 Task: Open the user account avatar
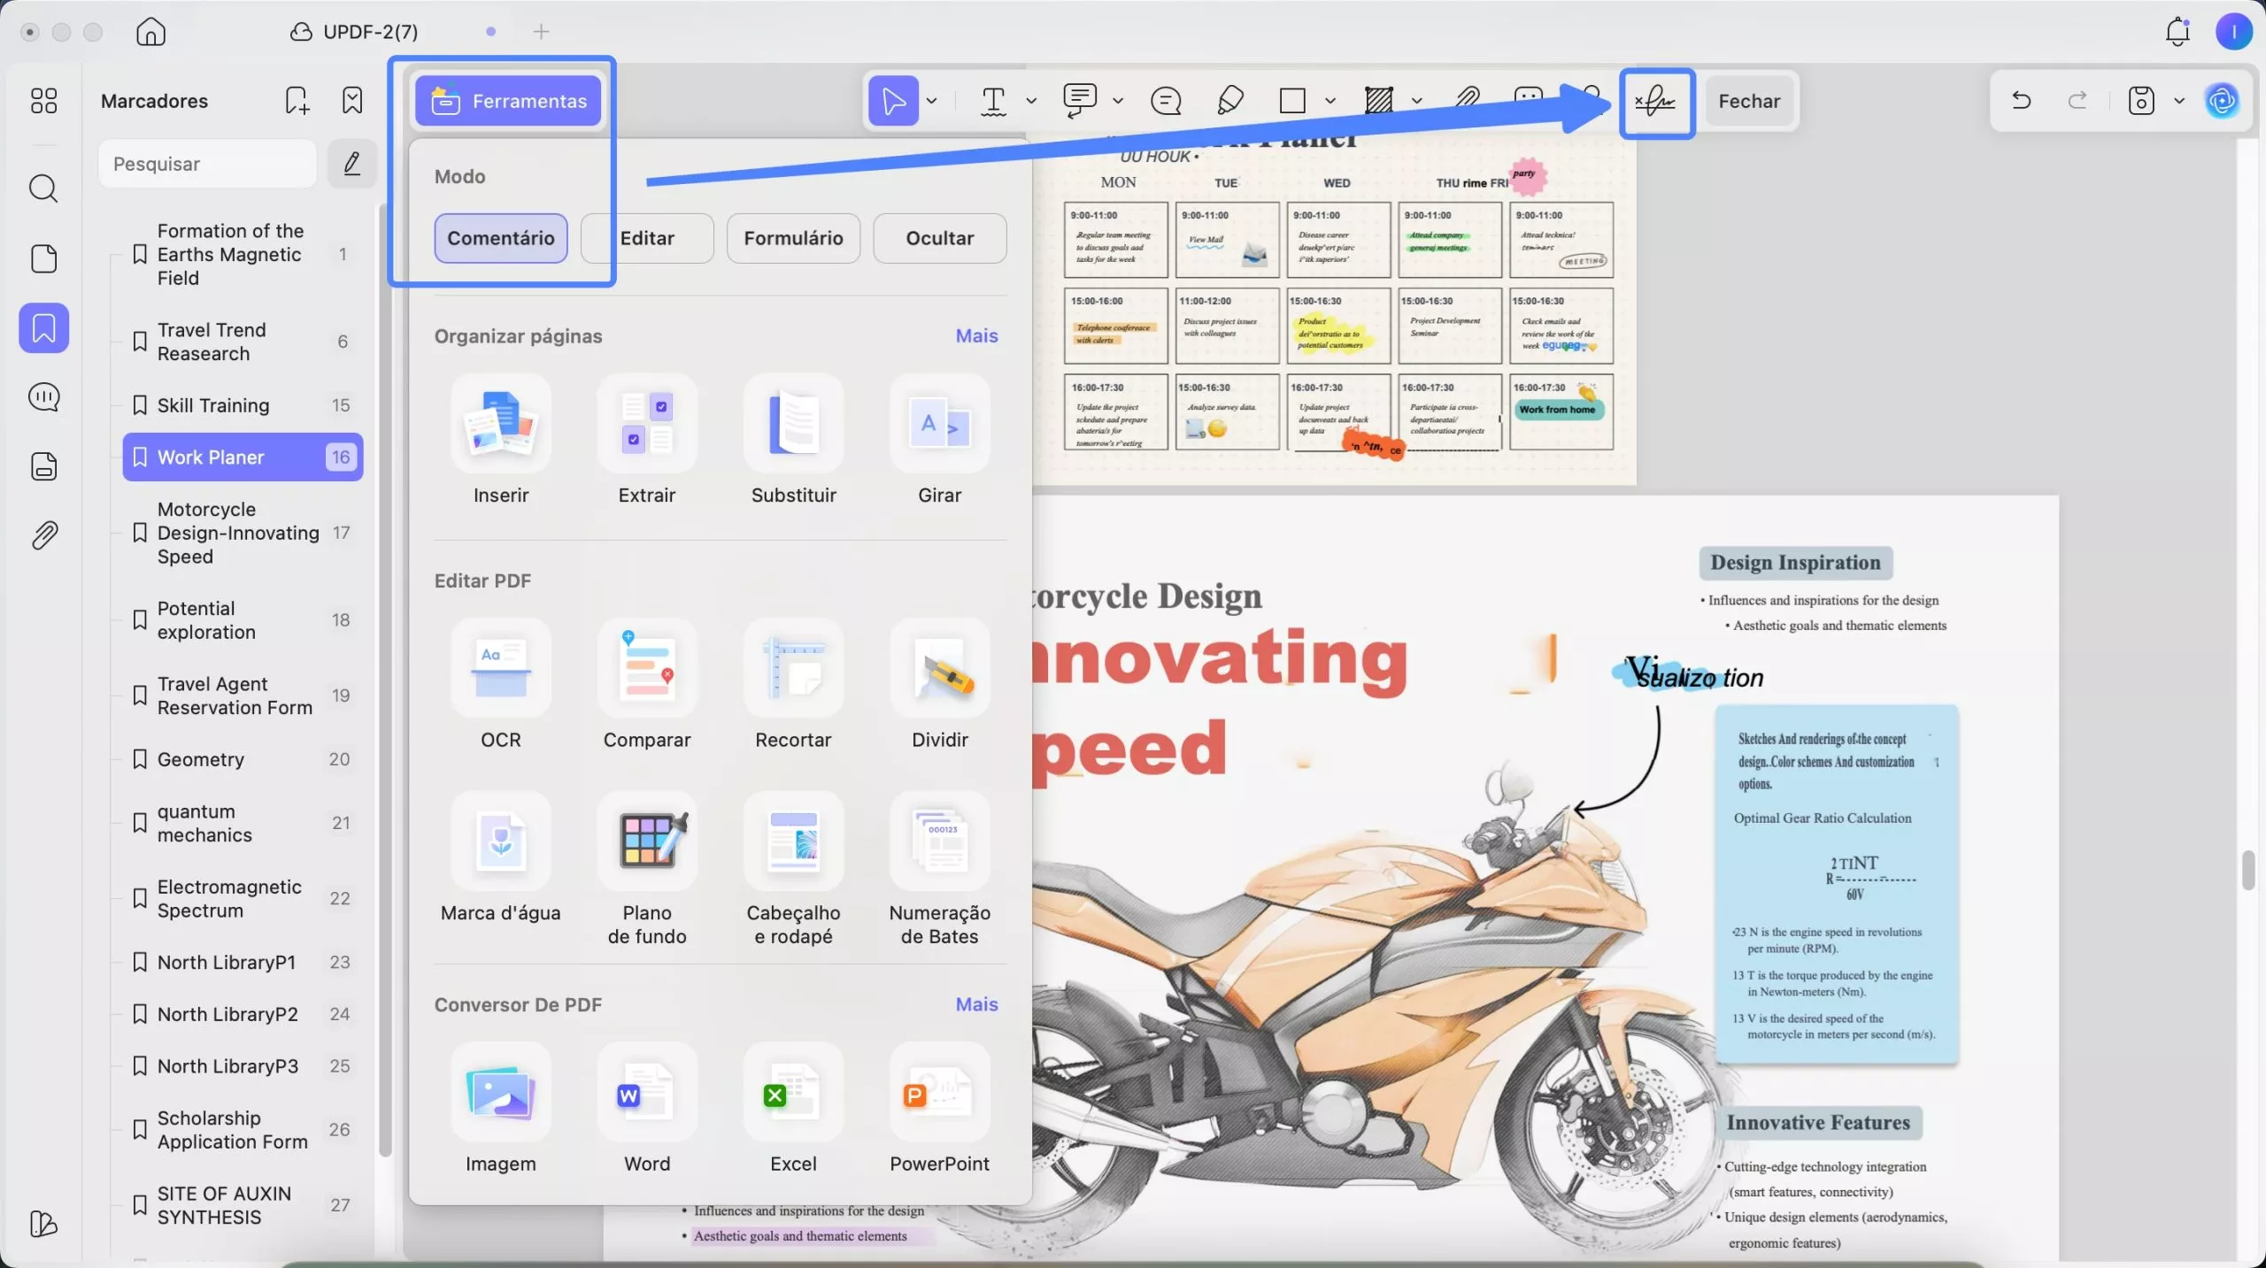point(2234,32)
